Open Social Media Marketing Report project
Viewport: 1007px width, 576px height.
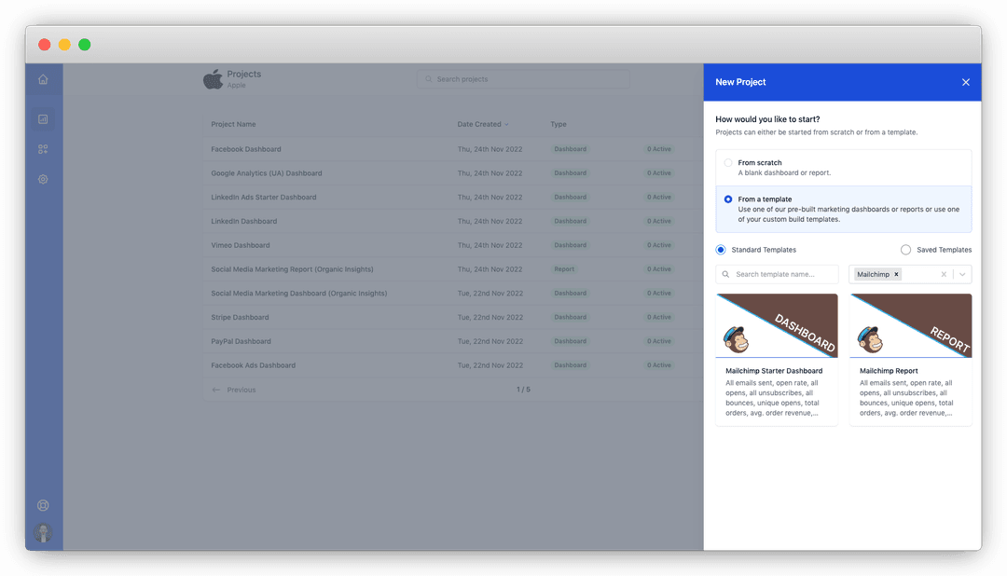coord(292,269)
